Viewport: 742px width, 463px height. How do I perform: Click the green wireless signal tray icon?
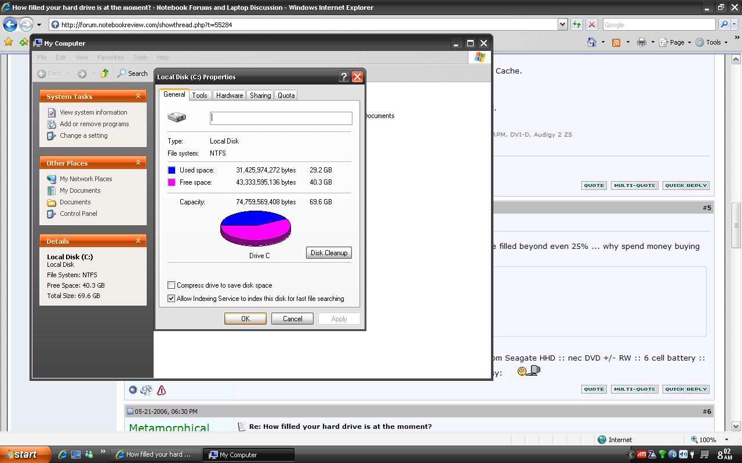(x=662, y=454)
